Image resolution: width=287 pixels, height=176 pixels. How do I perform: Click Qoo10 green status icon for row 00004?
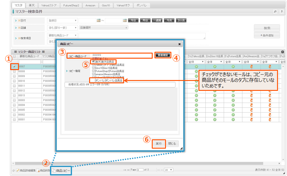215,105
